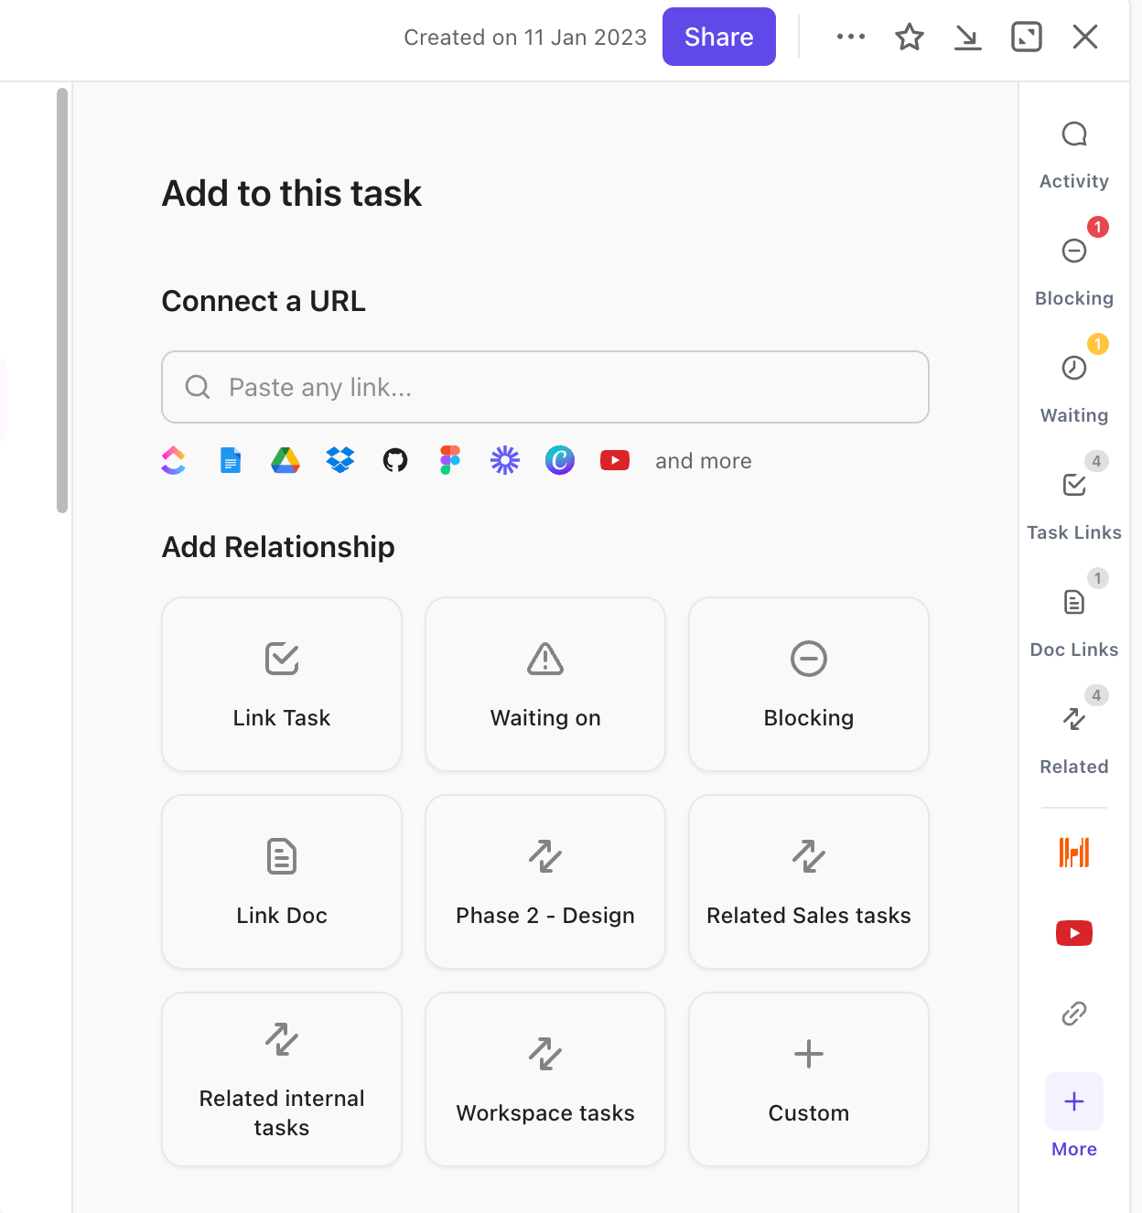Select Phase 2 - Design relationship
The width and height of the screenshot is (1142, 1213).
coord(545,882)
